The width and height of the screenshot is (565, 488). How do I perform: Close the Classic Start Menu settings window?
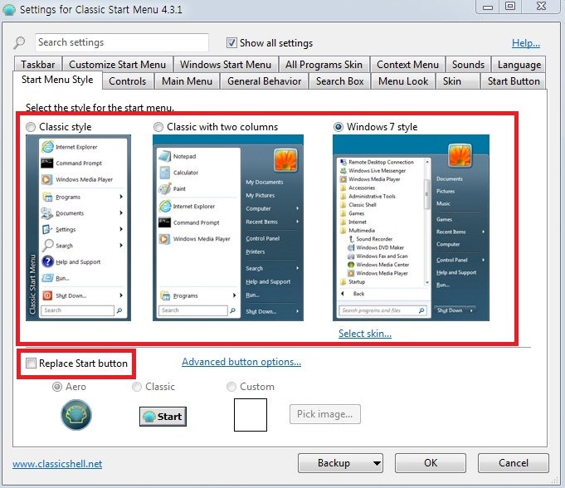[541, 6]
